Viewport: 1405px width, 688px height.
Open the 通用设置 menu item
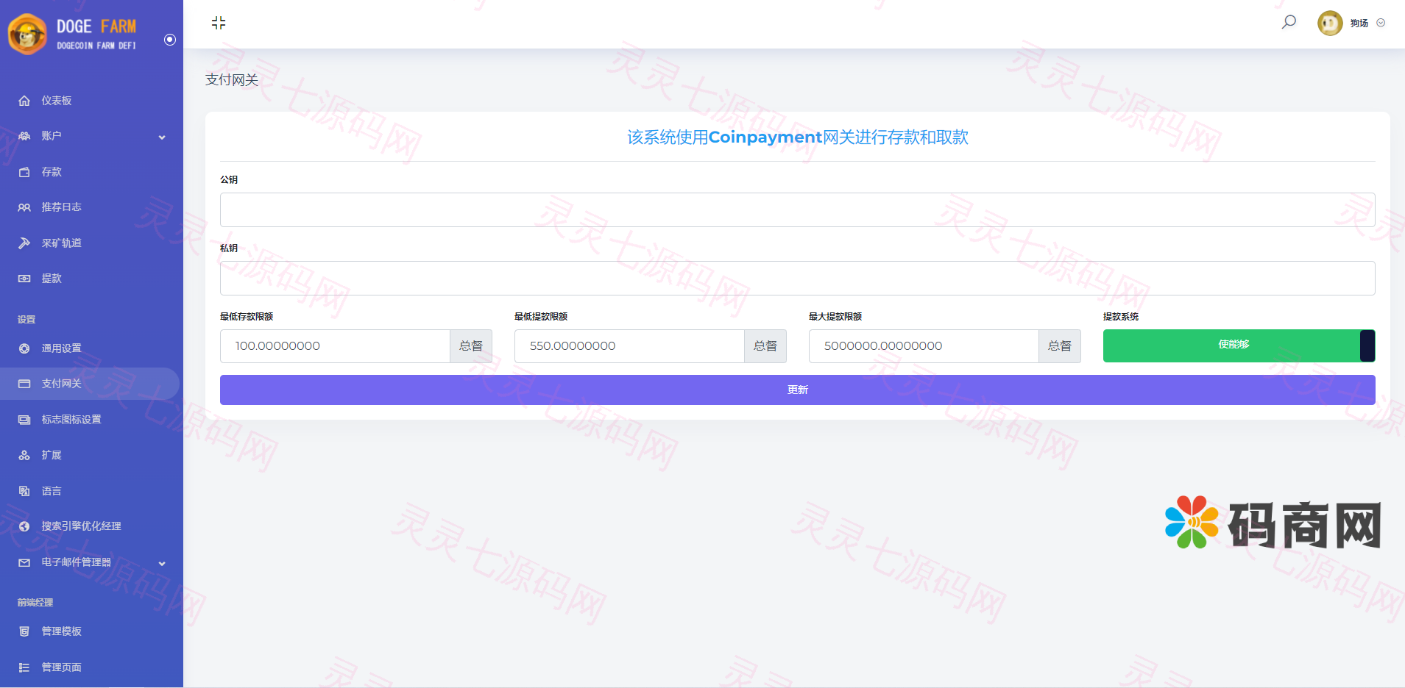point(91,348)
